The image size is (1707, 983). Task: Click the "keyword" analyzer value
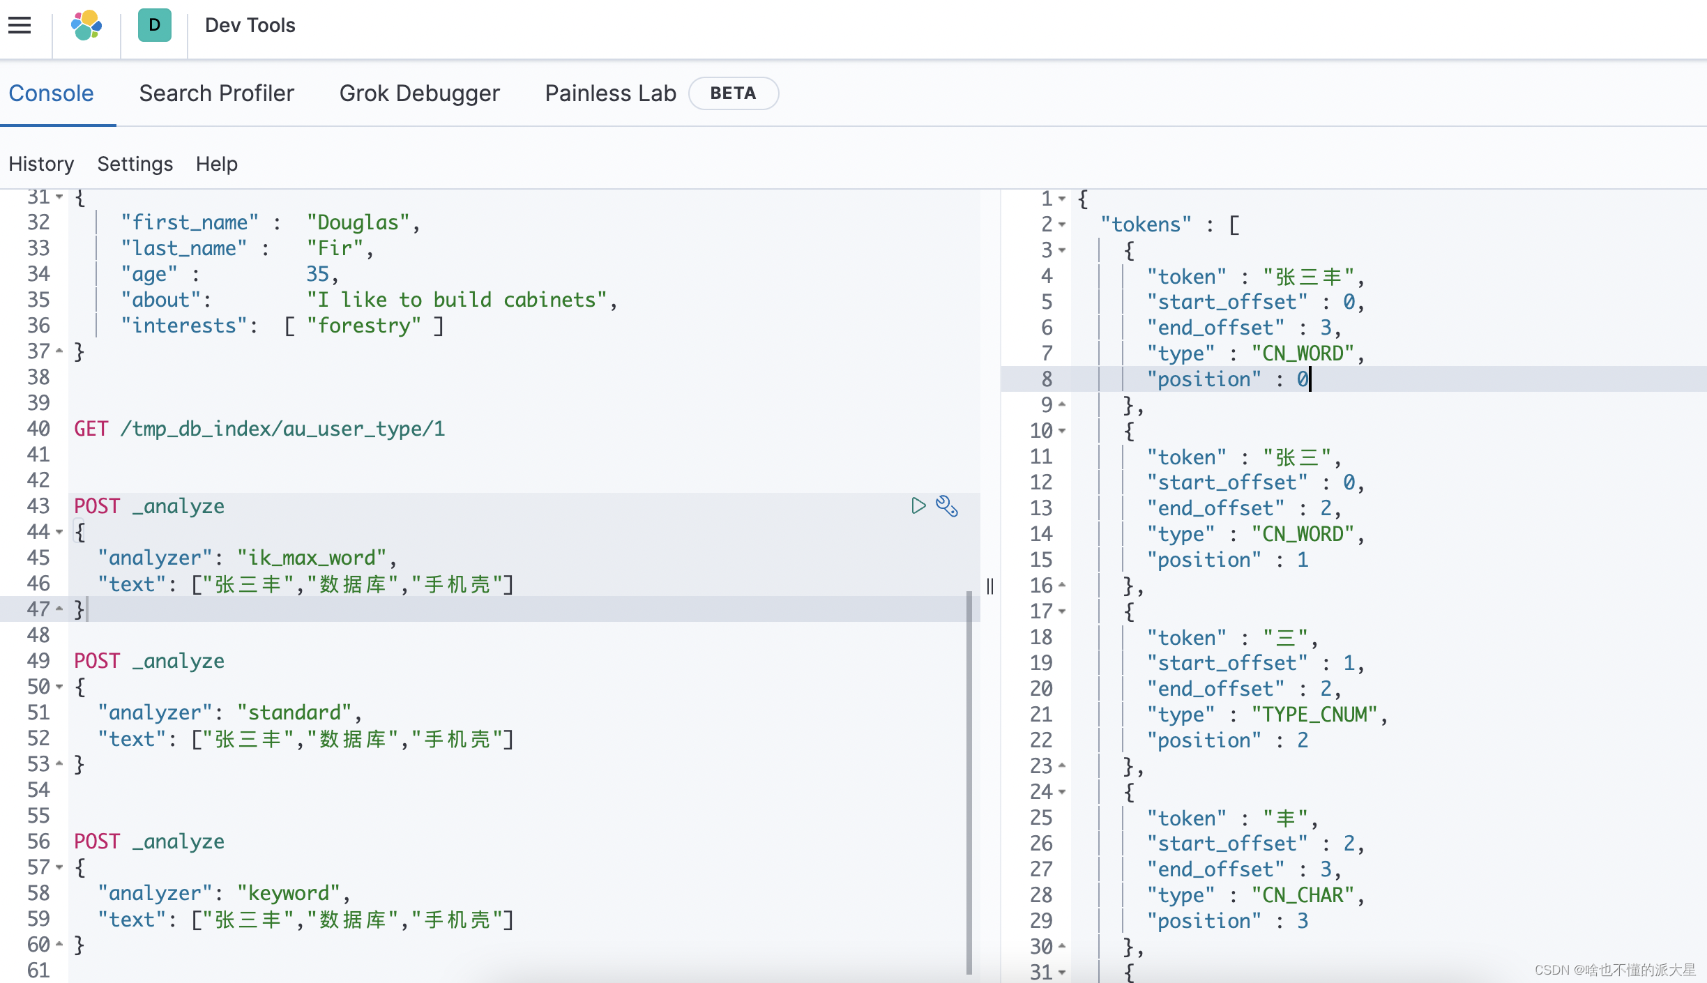(289, 892)
